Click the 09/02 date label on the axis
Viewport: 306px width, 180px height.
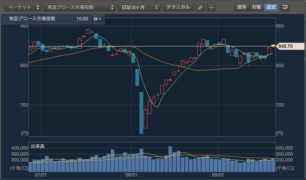click(x=218, y=175)
